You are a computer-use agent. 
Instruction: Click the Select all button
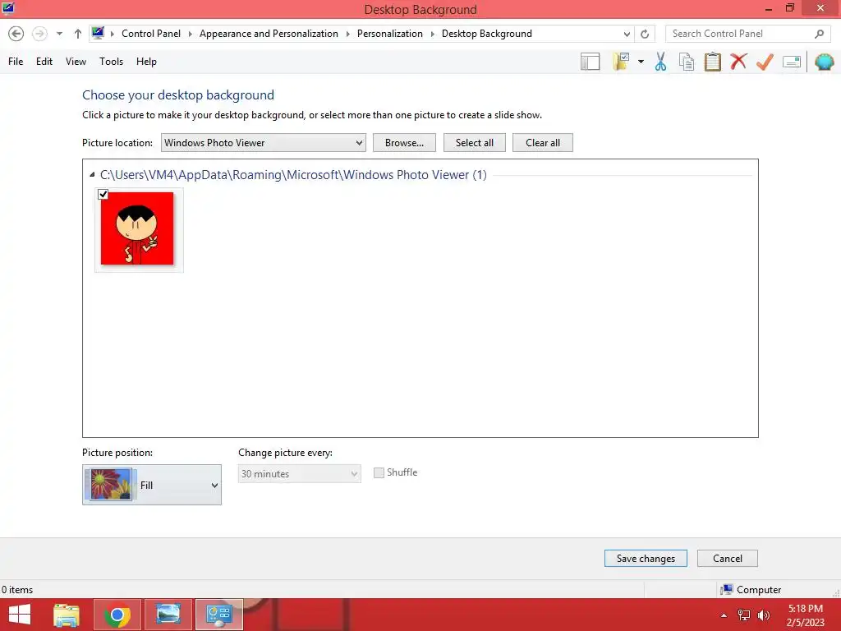(475, 143)
